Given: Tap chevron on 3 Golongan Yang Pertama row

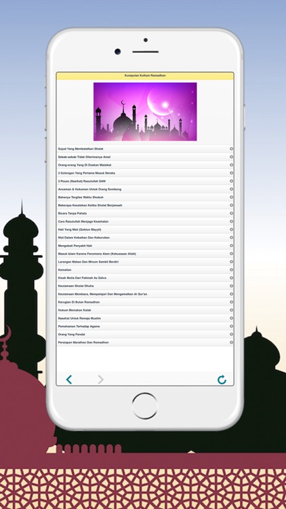Looking at the screenshot, I should (x=231, y=173).
